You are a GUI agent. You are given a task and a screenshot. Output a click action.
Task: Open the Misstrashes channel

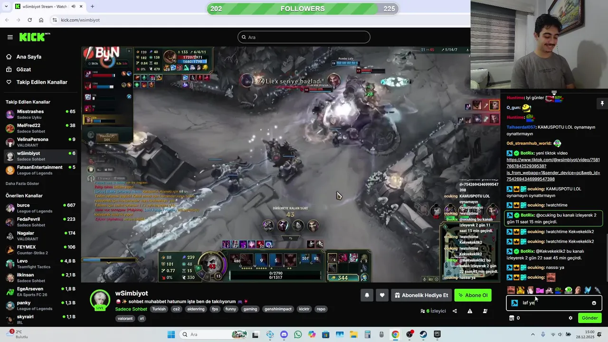pos(40,114)
